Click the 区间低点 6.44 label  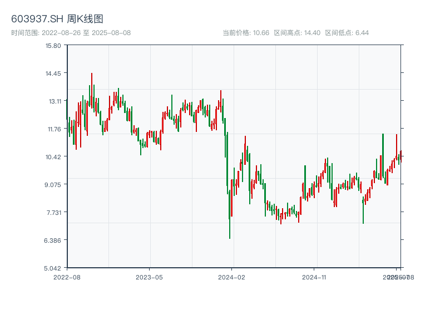click(347, 33)
